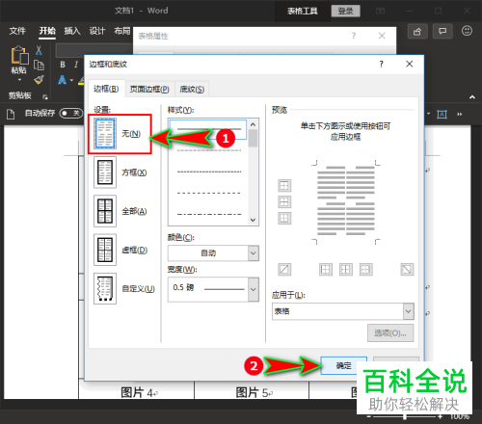Click the borders dialog help question mark
This screenshot has width=482, height=424.
382,64
